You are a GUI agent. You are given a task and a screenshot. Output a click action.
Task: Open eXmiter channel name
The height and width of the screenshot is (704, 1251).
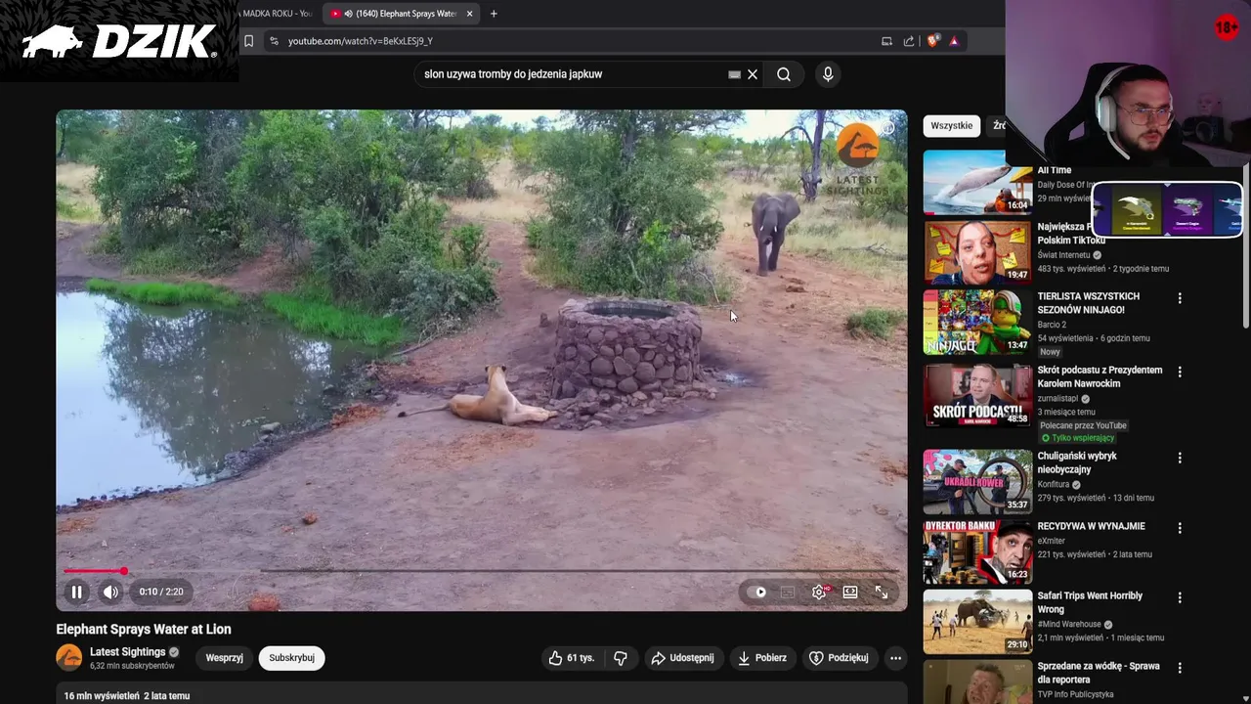(1052, 541)
